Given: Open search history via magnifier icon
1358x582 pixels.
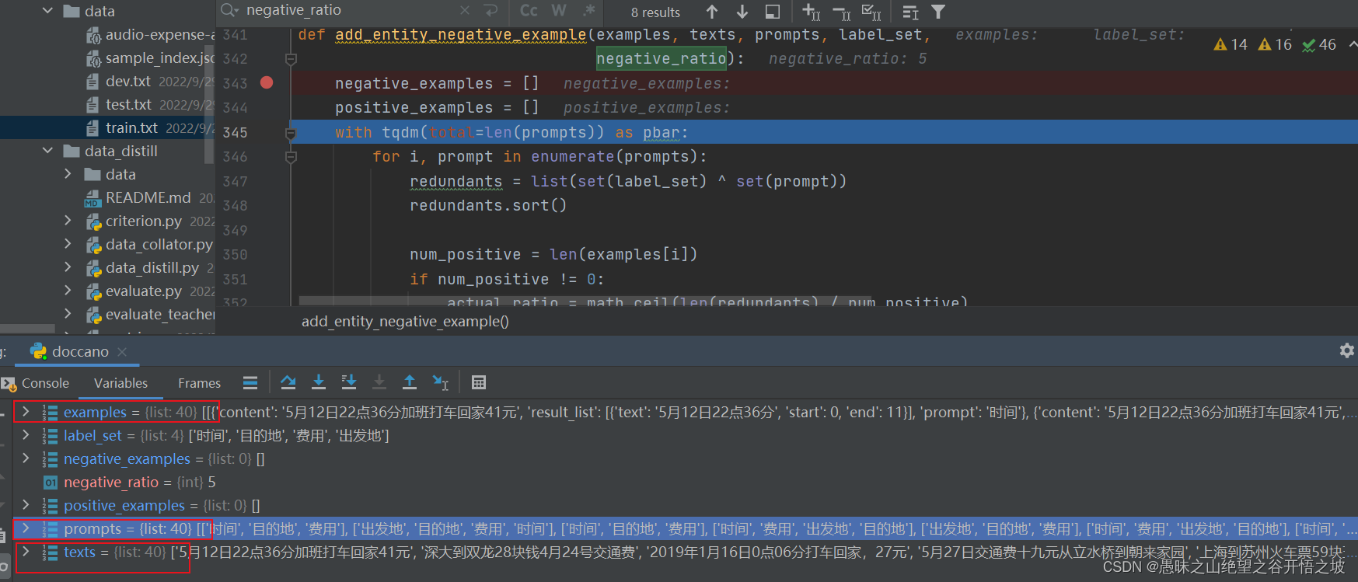Looking at the screenshot, I should tap(229, 10).
